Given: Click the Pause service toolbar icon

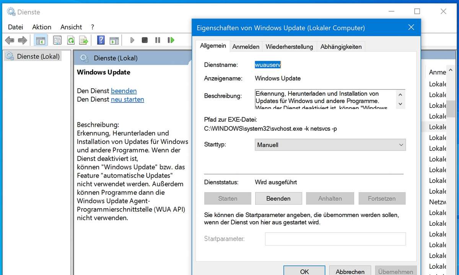Looking at the screenshot, I should click(x=158, y=40).
